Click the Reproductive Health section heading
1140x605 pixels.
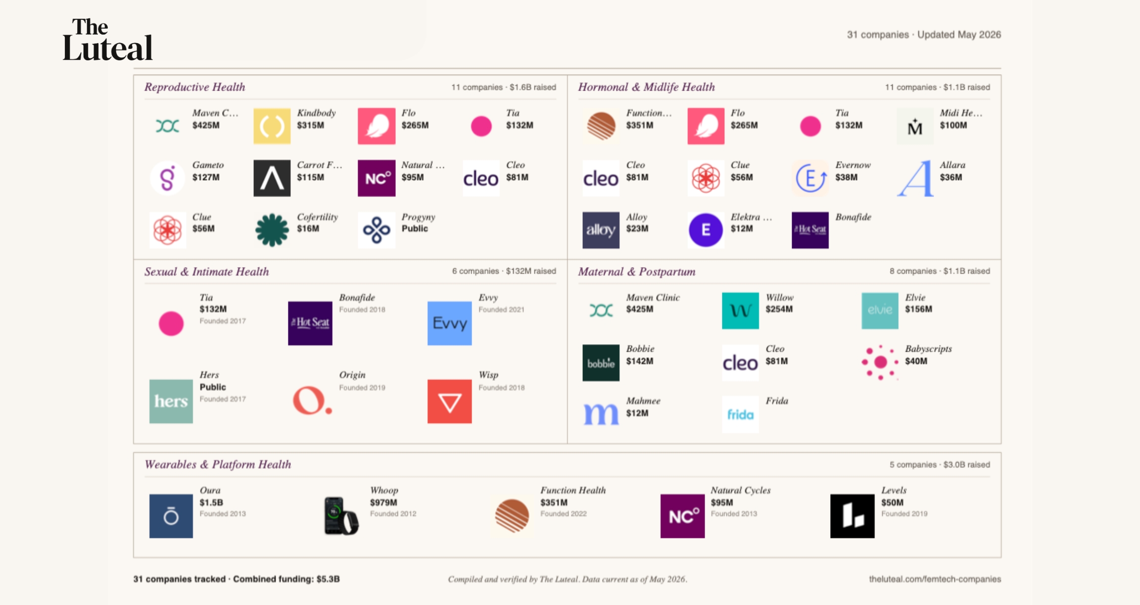pyautogui.click(x=194, y=87)
